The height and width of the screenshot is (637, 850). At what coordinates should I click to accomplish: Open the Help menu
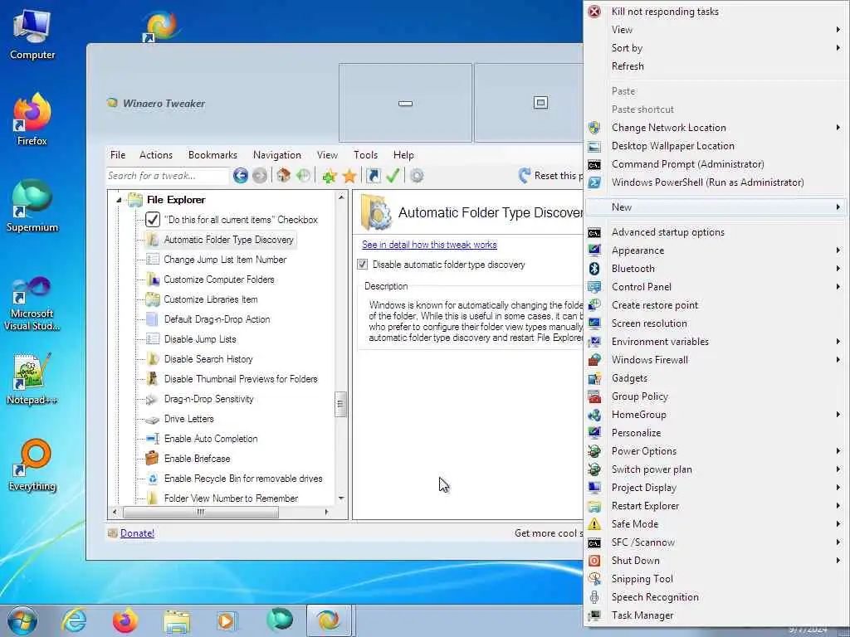(403, 155)
